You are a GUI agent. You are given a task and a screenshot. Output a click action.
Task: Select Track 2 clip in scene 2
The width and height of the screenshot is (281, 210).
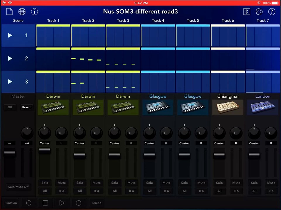pos(88,59)
